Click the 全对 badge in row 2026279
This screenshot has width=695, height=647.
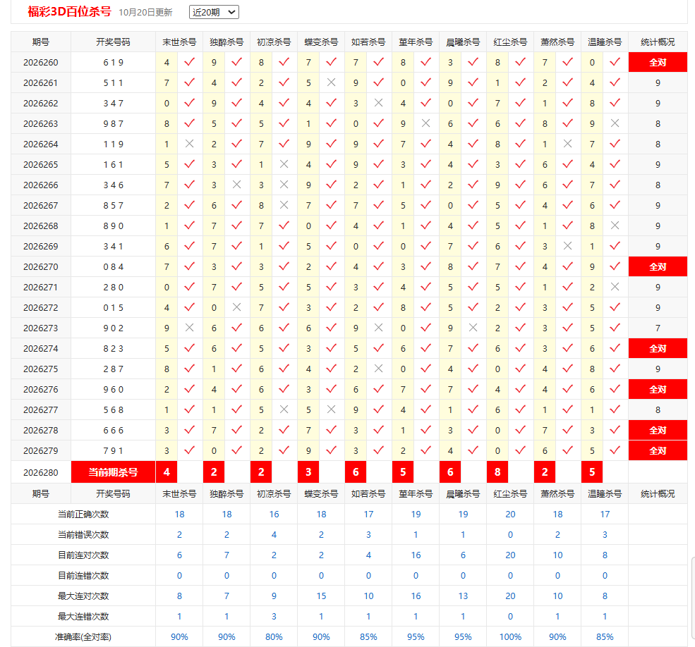pyautogui.click(x=658, y=451)
